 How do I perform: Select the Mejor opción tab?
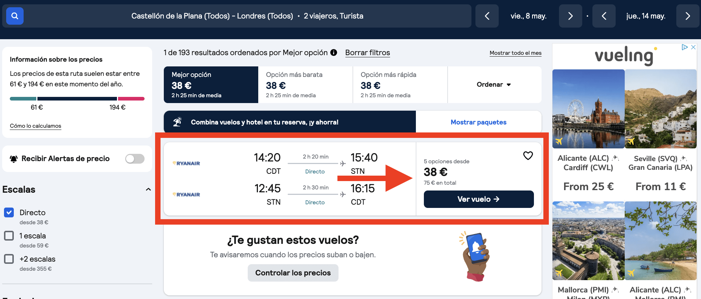211,85
